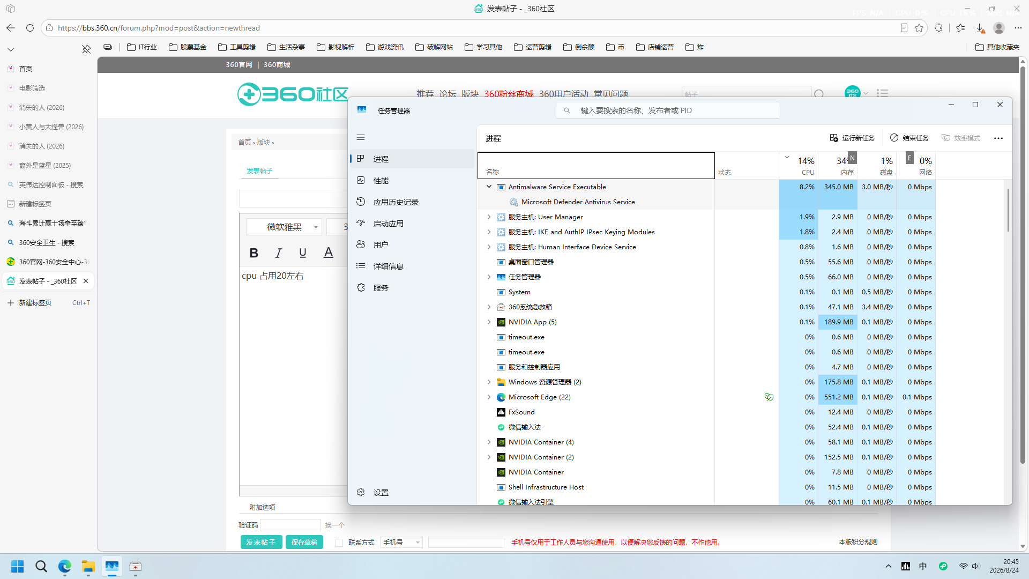
Task: Open 360粉丝商城 link in forum nav
Action: pyautogui.click(x=509, y=94)
